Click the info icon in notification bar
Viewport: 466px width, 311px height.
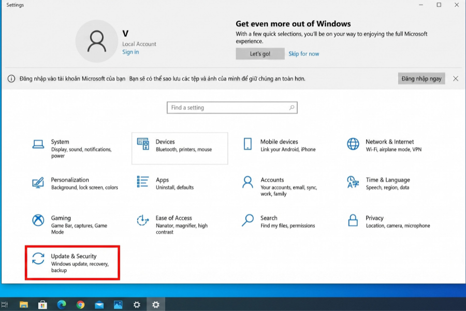point(11,79)
